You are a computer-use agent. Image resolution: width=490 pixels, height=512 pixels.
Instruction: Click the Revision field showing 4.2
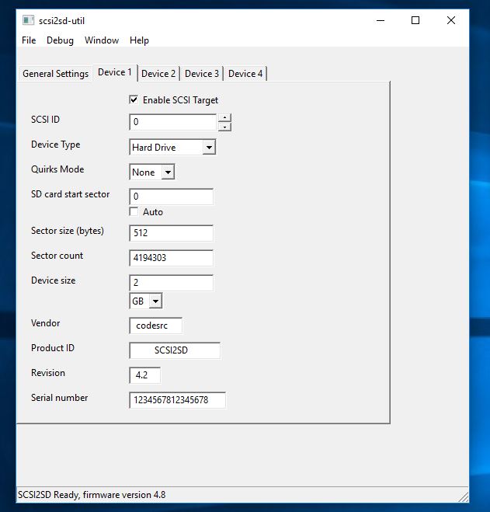pyautogui.click(x=145, y=375)
